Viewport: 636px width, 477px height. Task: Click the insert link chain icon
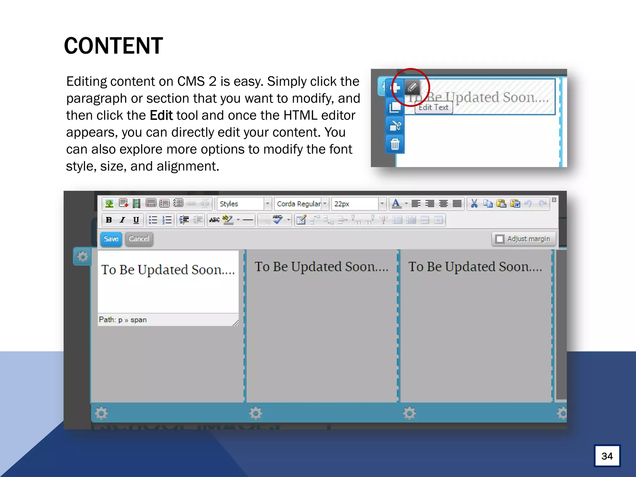(x=191, y=204)
